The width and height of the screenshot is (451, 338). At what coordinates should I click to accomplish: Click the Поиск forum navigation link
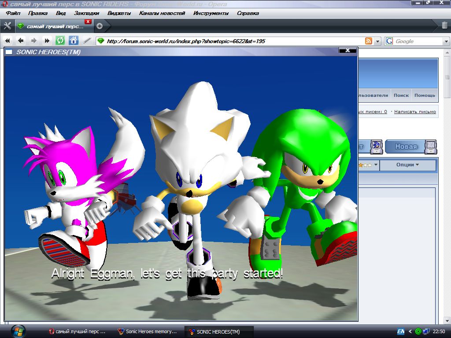401,95
